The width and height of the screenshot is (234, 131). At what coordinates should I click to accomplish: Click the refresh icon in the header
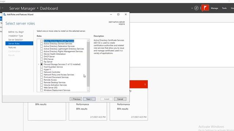196,8
